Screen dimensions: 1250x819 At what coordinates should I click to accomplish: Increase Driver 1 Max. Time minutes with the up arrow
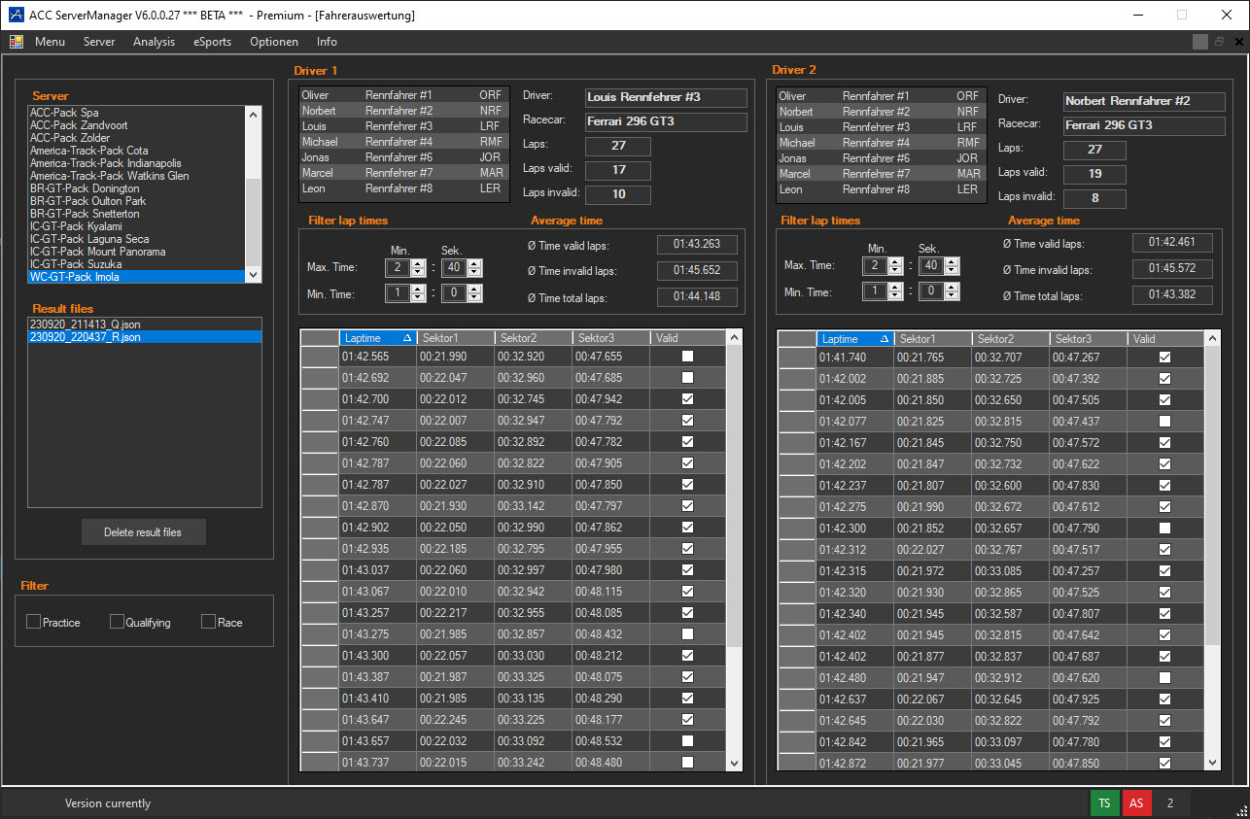click(x=418, y=262)
